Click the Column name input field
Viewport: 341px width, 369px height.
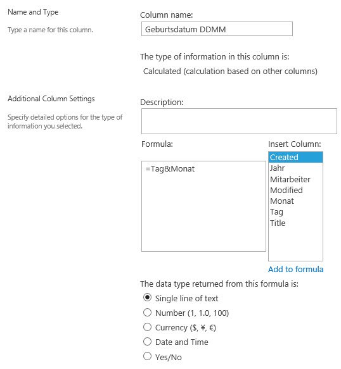pos(217,29)
